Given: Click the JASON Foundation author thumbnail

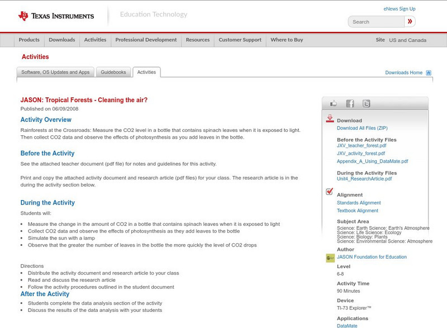Looking at the screenshot, I should click(x=330, y=258).
